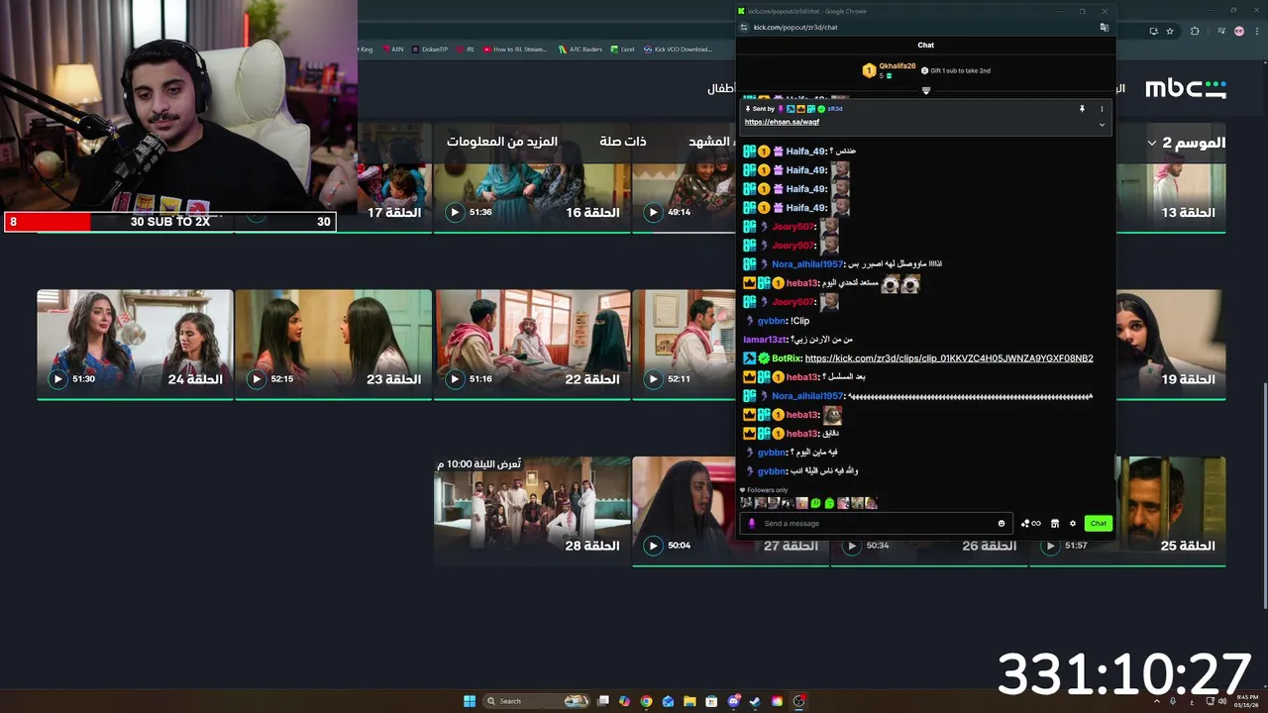Click the taskbar Search box

(535, 701)
